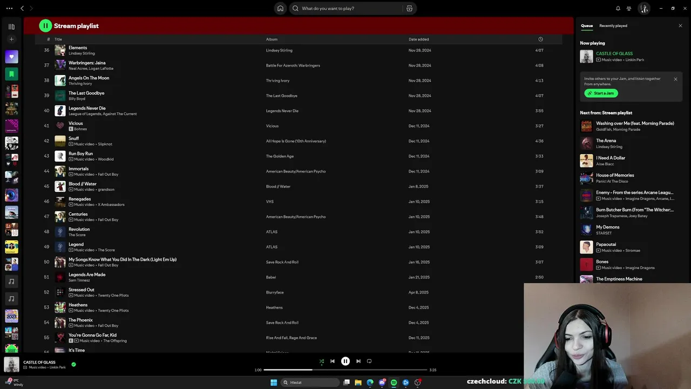Skip to previous track
691x389 pixels.
333,361
